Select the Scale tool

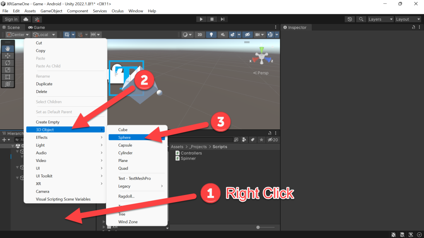7,70
